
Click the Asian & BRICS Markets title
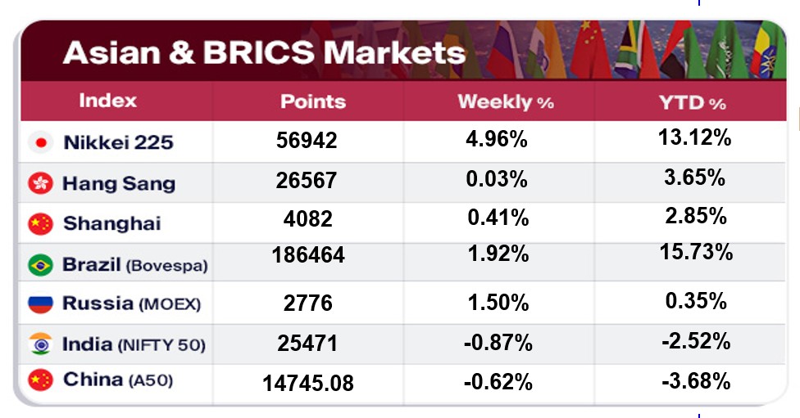[x=264, y=53]
